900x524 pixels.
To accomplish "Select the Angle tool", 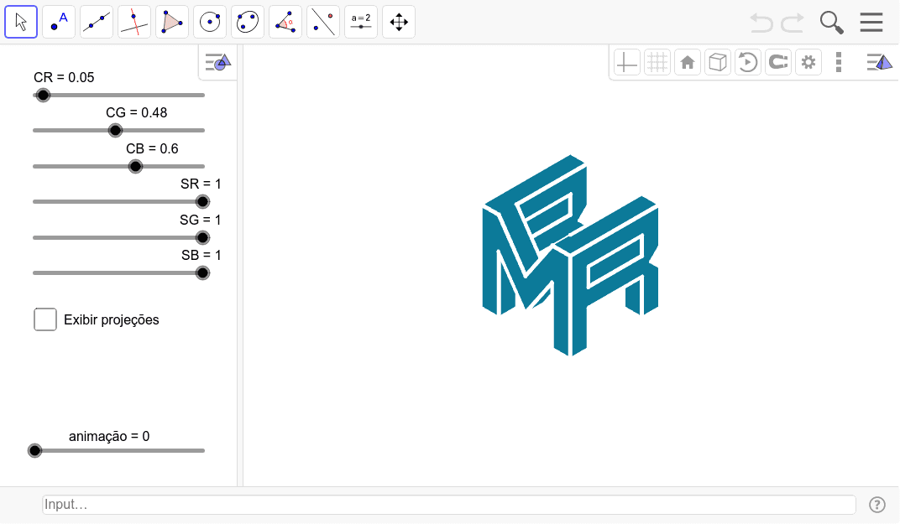I will (285, 22).
